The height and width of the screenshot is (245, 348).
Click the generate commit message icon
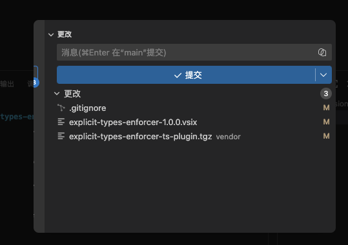322,52
